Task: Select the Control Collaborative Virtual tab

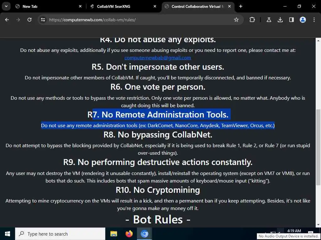Action: (198, 6)
